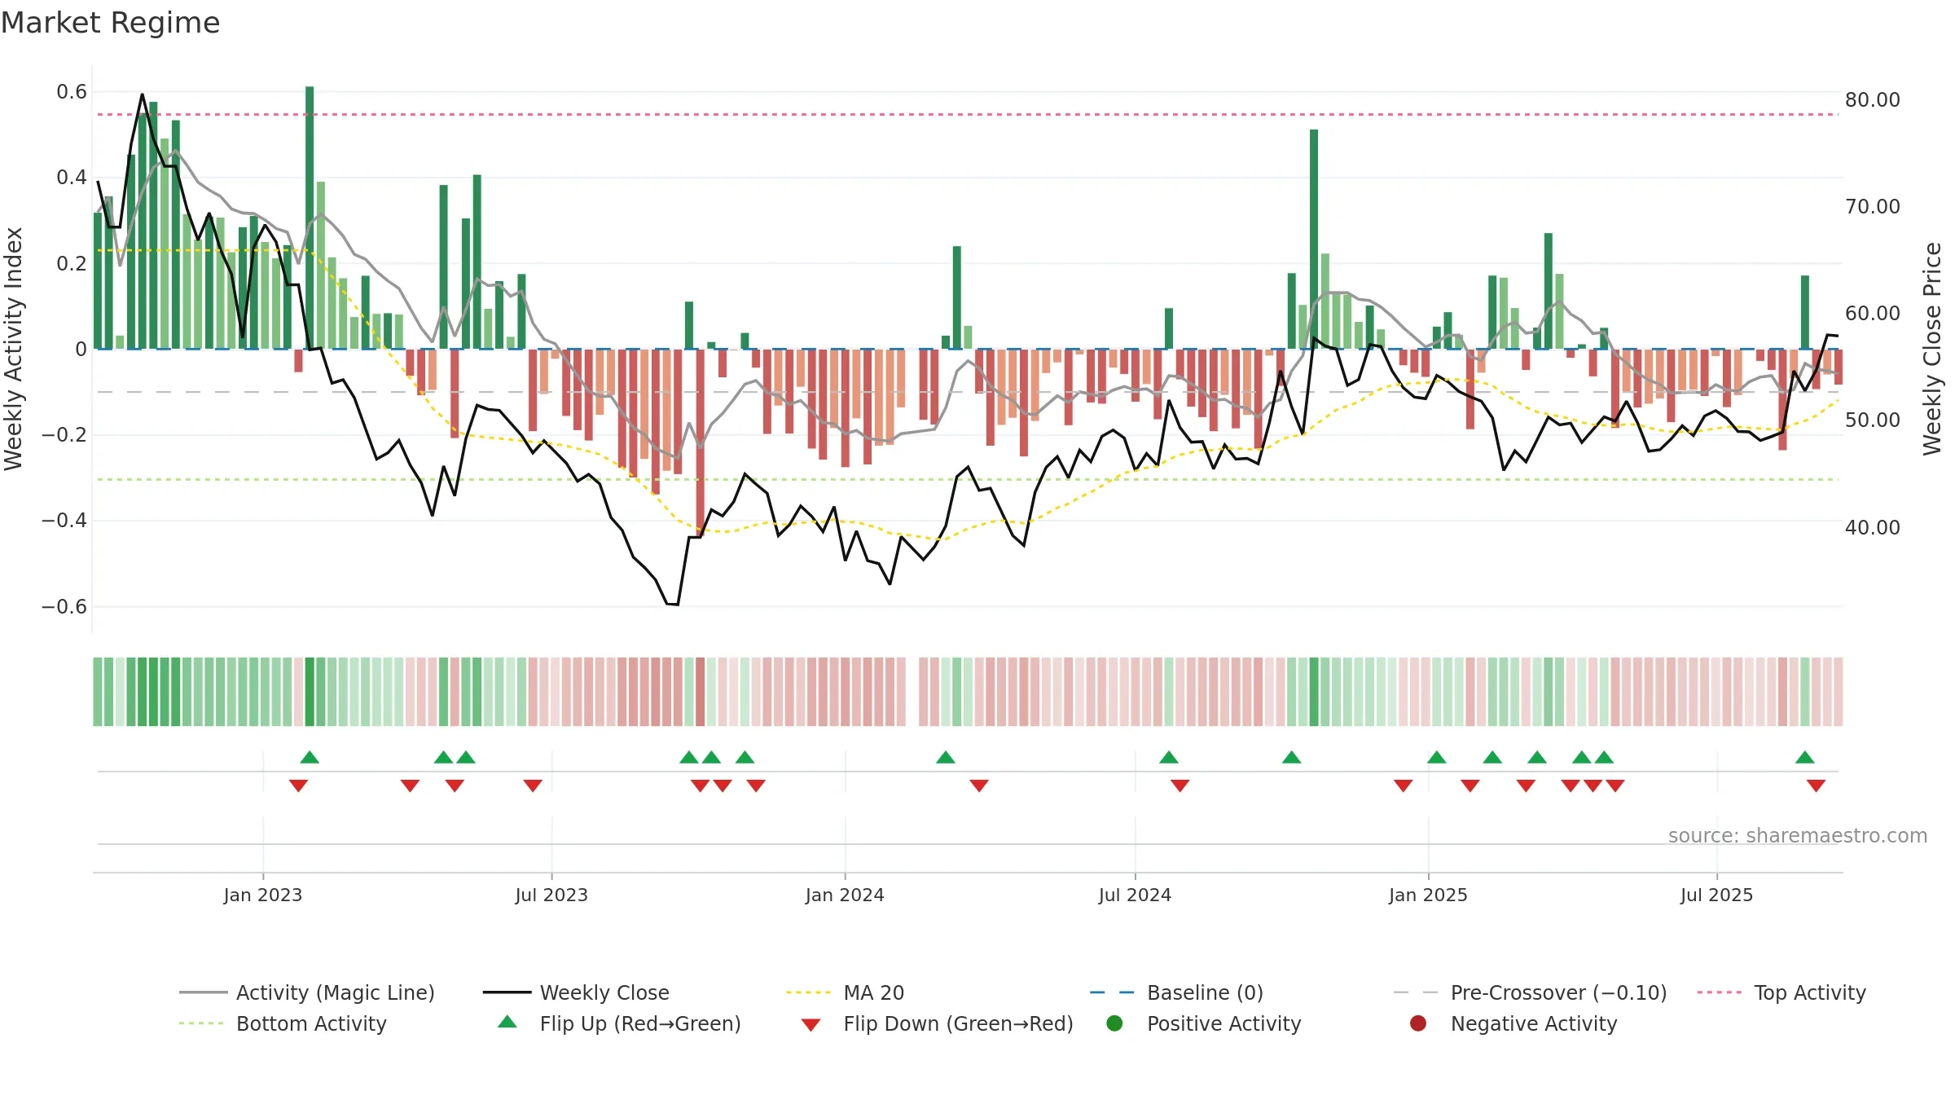Click the 60.00 price axis value
Viewport: 1955px width, 1100px height.
pos(1872,313)
